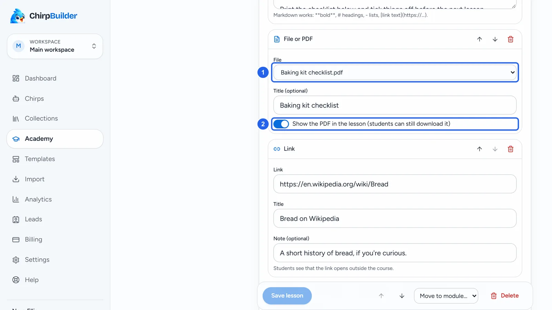Click the Collections library icon
This screenshot has width=552, height=310.
pos(16,119)
